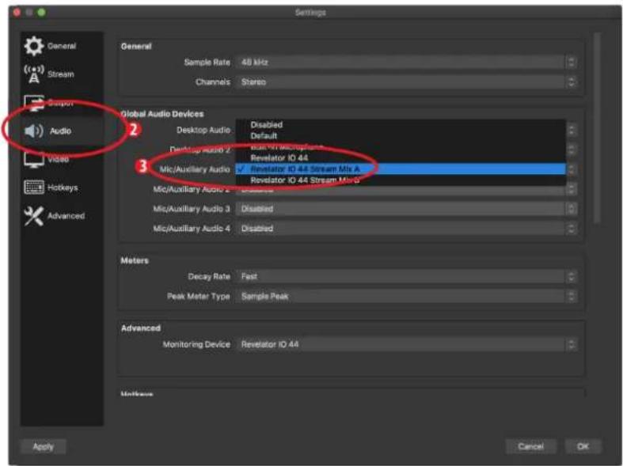Click the Cancel button
The height and width of the screenshot is (466, 623).
(x=530, y=446)
